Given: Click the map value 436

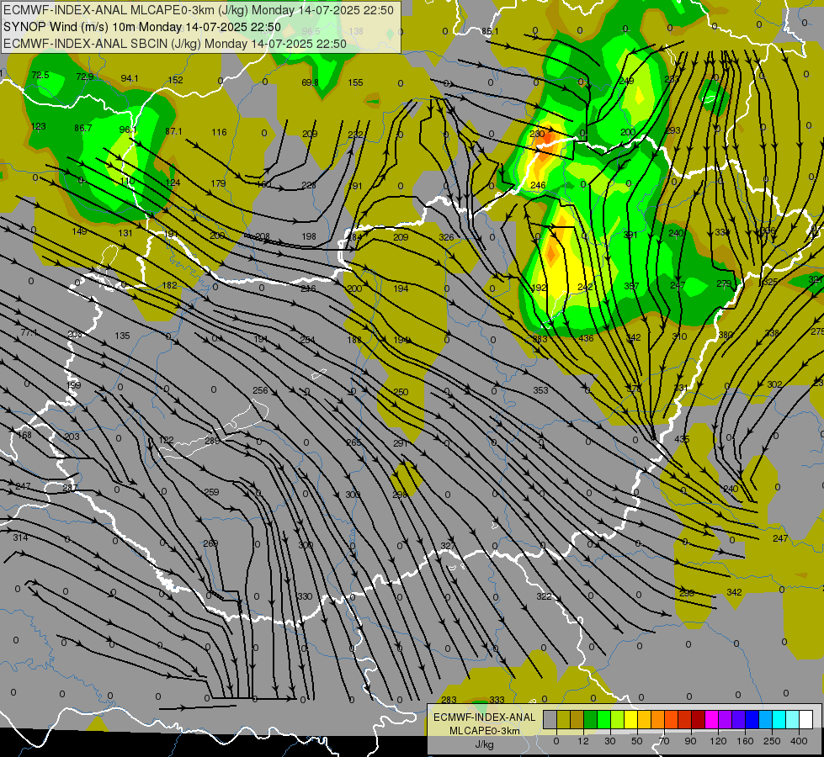Looking at the screenshot, I should click(586, 338).
